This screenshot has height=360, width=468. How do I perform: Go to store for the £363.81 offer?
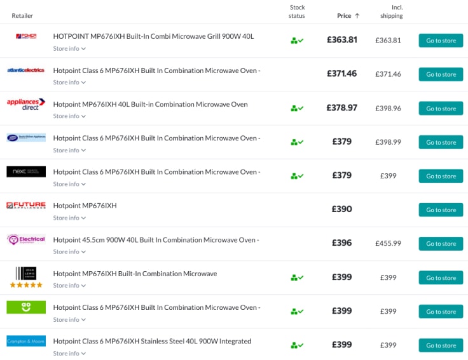pos(441,41)
